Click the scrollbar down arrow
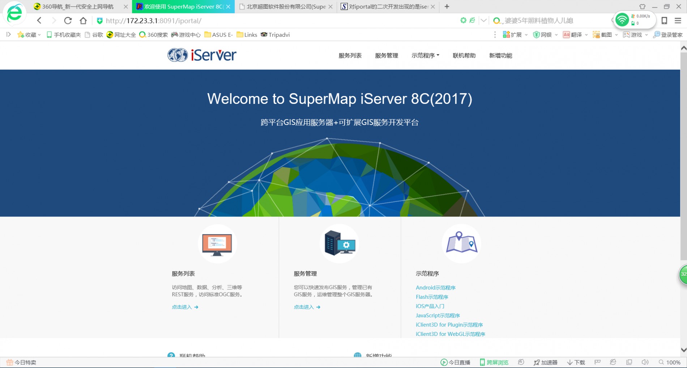This screenshot has width=687, height=368. pos(683,350)
